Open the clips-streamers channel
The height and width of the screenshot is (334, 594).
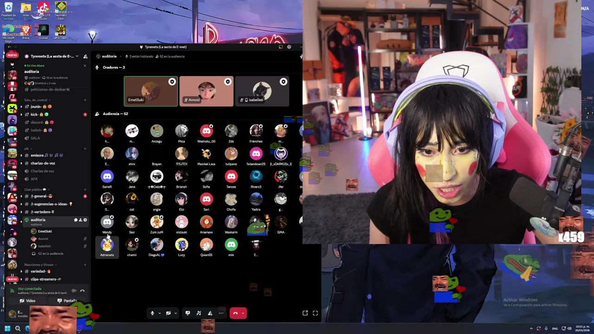[55, 279]
